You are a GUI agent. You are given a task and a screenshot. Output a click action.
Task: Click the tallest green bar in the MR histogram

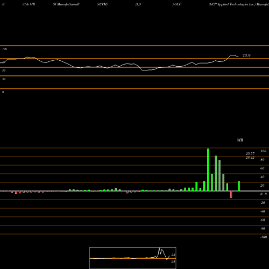click(x=208, y=169)
